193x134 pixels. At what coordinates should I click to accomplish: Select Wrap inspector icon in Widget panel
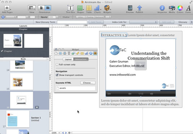[x=65, y=53]
